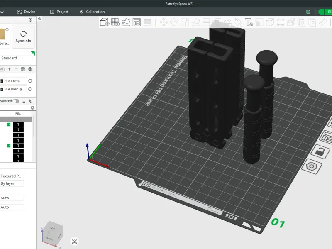Remove last filament with minus icon
Image resolution: width=332 pixels, height=249 pixels.
(16, 69)
